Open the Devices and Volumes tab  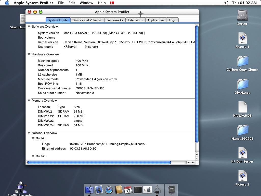pyautogui.click(x=87, y=20)
